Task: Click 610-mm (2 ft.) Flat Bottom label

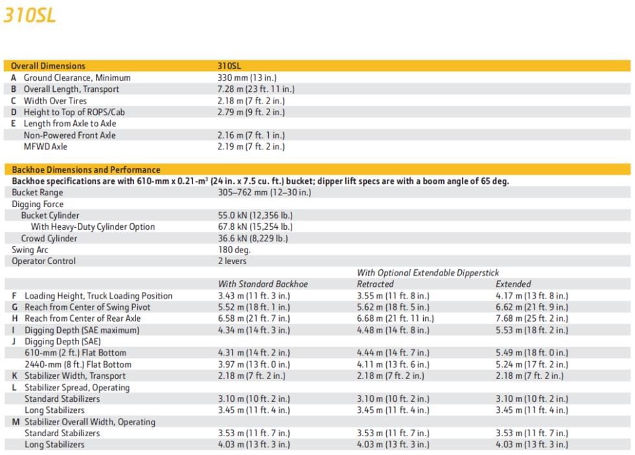Action: [x=75, y=353]
